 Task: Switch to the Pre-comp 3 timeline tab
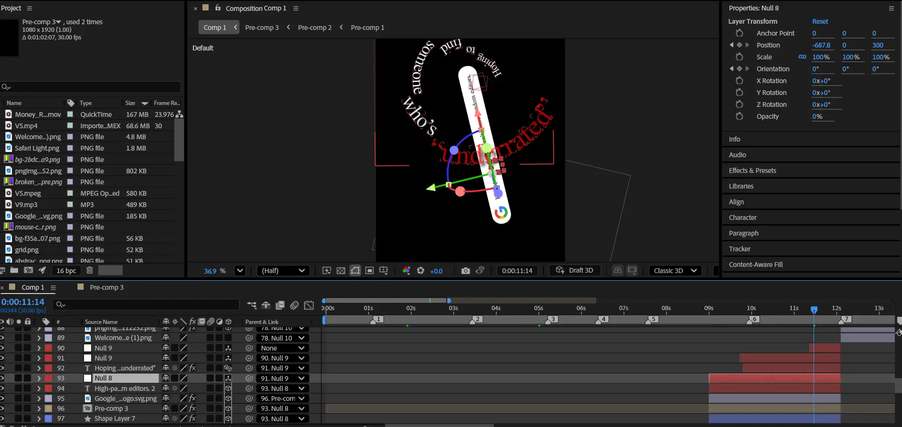click(106, 287)
